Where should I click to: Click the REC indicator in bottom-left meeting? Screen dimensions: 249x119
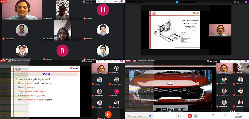(3, 61)
